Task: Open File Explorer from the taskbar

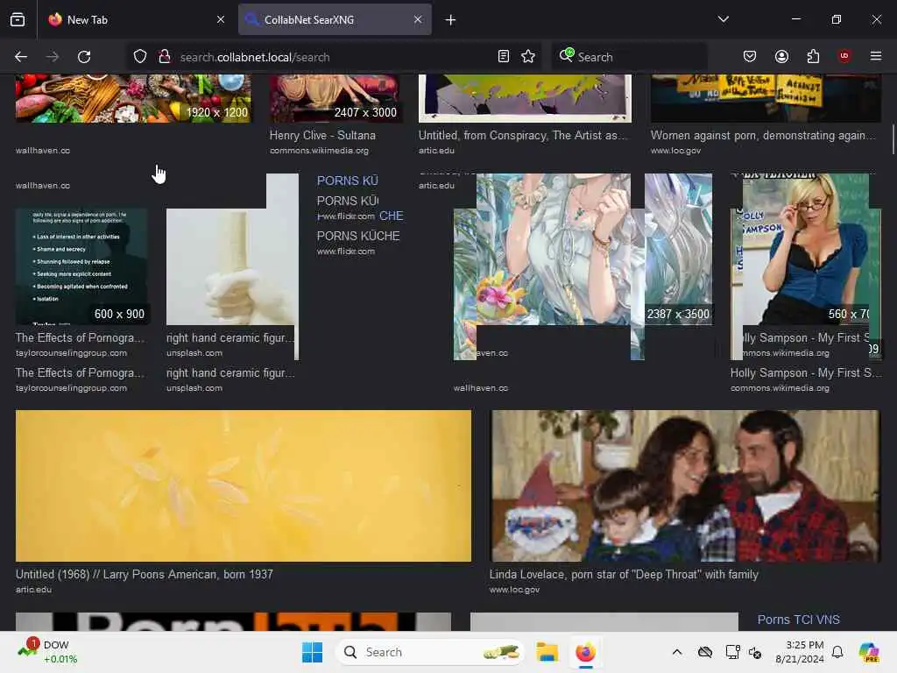Action: [547, 652]
